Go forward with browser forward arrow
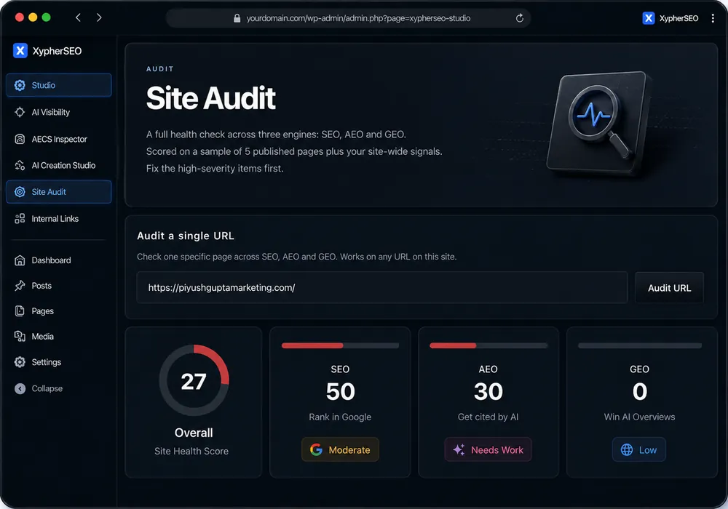This screenshot has height=509, width=728. click(99, 17)
